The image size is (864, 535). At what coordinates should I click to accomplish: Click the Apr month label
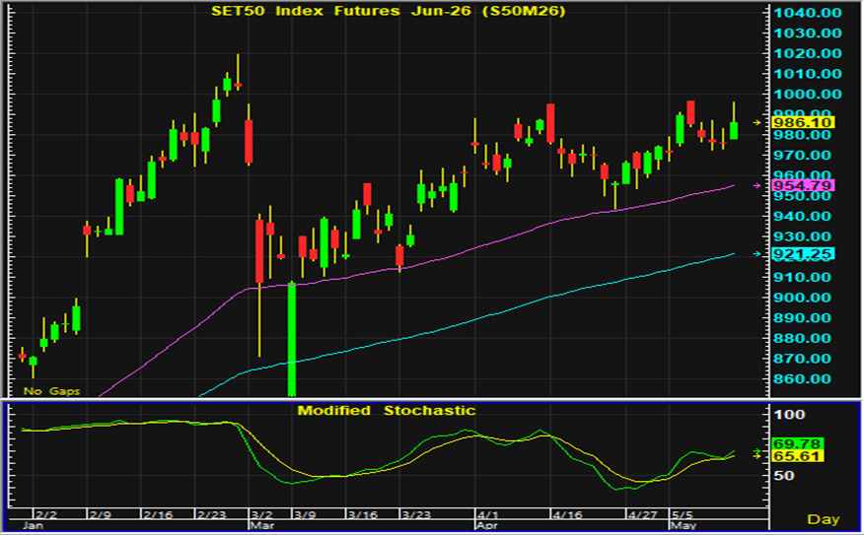[487, 526]
